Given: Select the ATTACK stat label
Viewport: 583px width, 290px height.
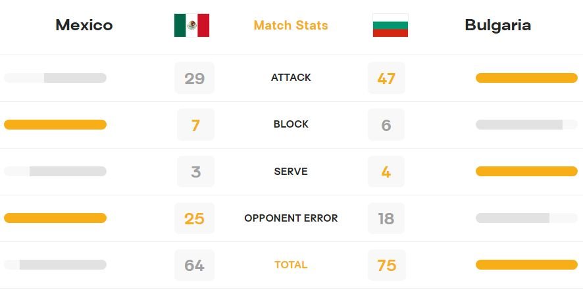Looking at the screenshot, I should coord(291,78).
